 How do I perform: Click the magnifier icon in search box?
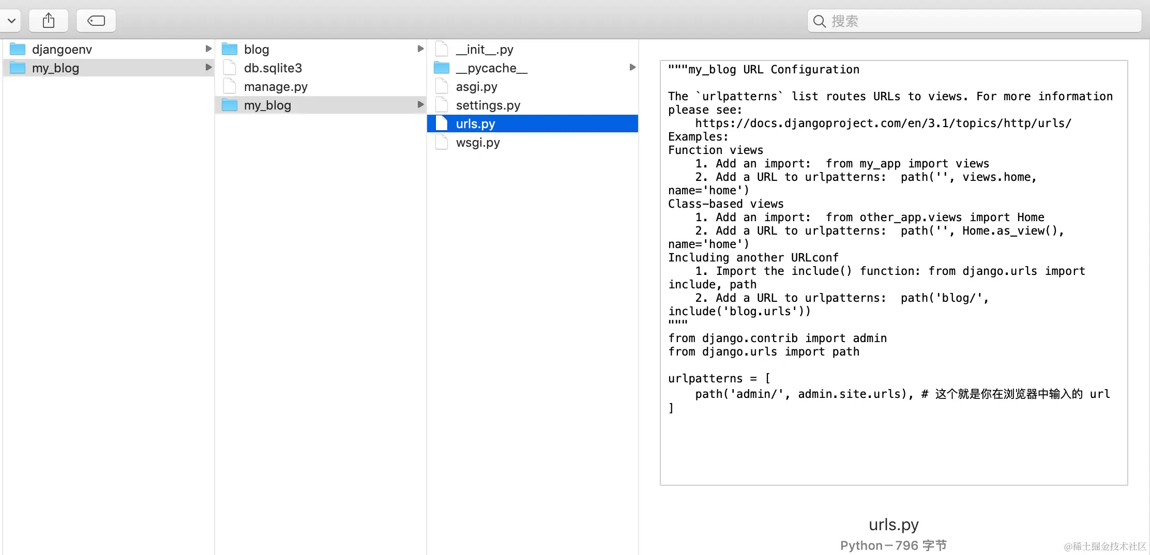tap(819, 21)
